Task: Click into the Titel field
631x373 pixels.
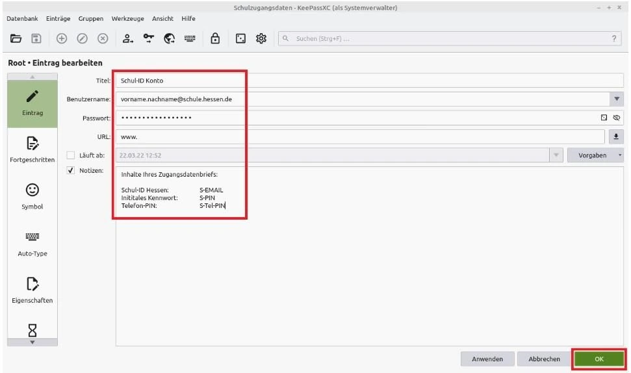Action: point(369,81)
